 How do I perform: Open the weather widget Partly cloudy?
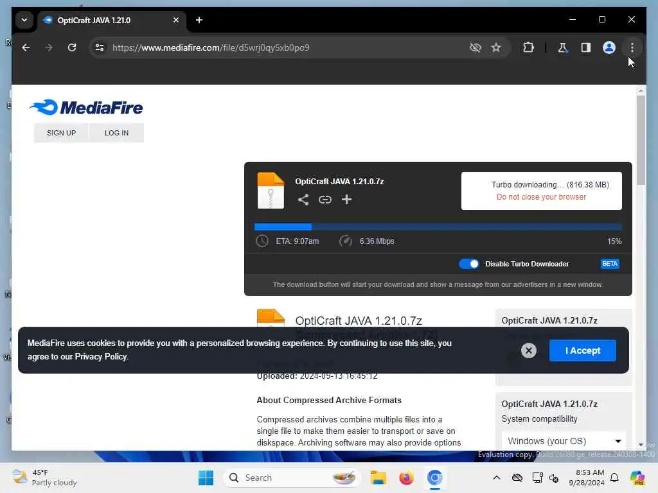tap(44, 478)
